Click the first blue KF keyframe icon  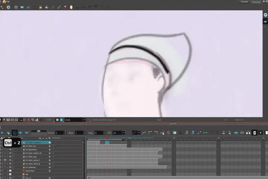point(187,133)
